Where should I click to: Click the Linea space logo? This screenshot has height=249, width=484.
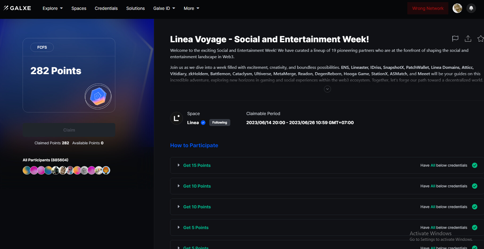click(177, 118)
